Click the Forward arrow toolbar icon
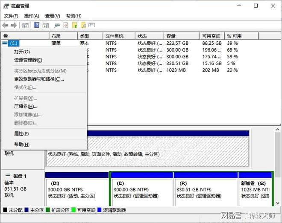This screenshot has width=282, height=223. click(x=14, y=25)
